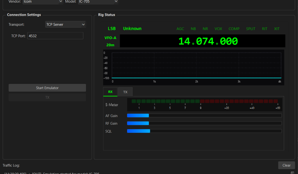Toggle the AGC indicator
This screenshot has height=174, width=298.
[180, 29]
